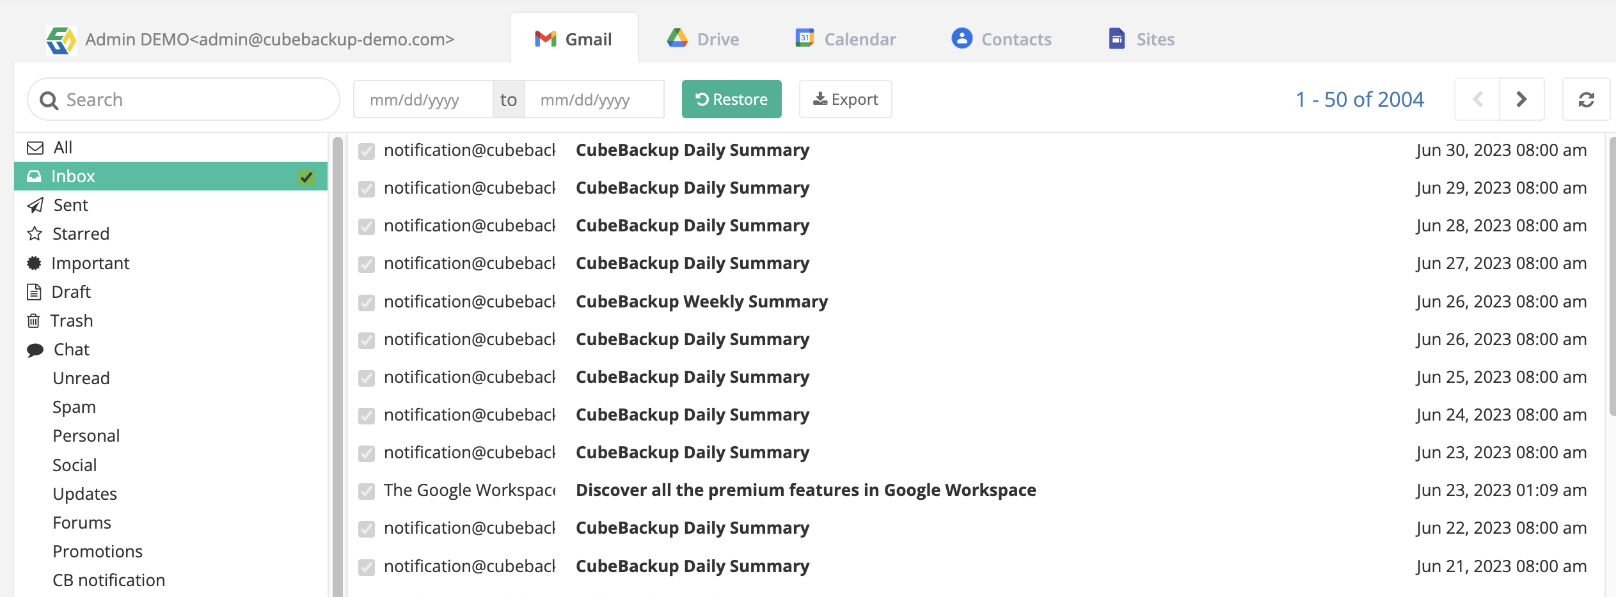Open the Trash folder
1616x597 pixels.
[72, 320]
